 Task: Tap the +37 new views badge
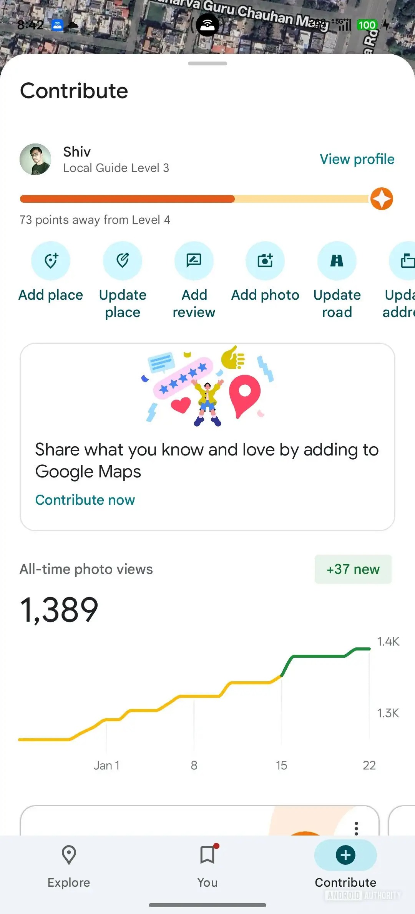[x=353, y=569]
